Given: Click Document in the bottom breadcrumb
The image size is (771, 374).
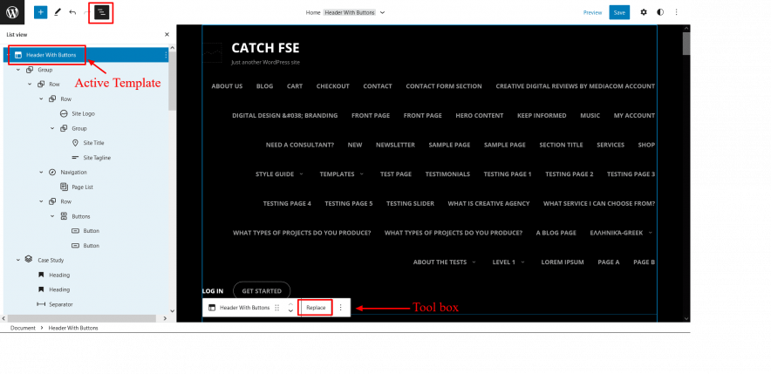Looking at the screenshot, I should coord(23,328).
